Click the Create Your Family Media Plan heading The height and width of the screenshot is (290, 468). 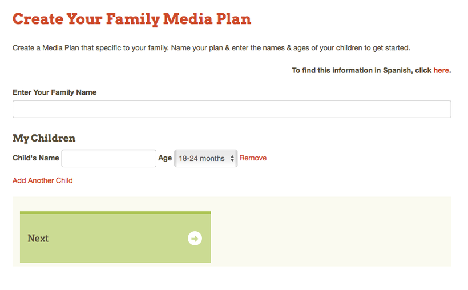click(132, 19)
